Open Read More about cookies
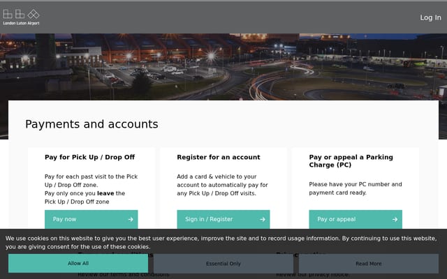This screenshot has width=447, height=279. click(369, 264)
